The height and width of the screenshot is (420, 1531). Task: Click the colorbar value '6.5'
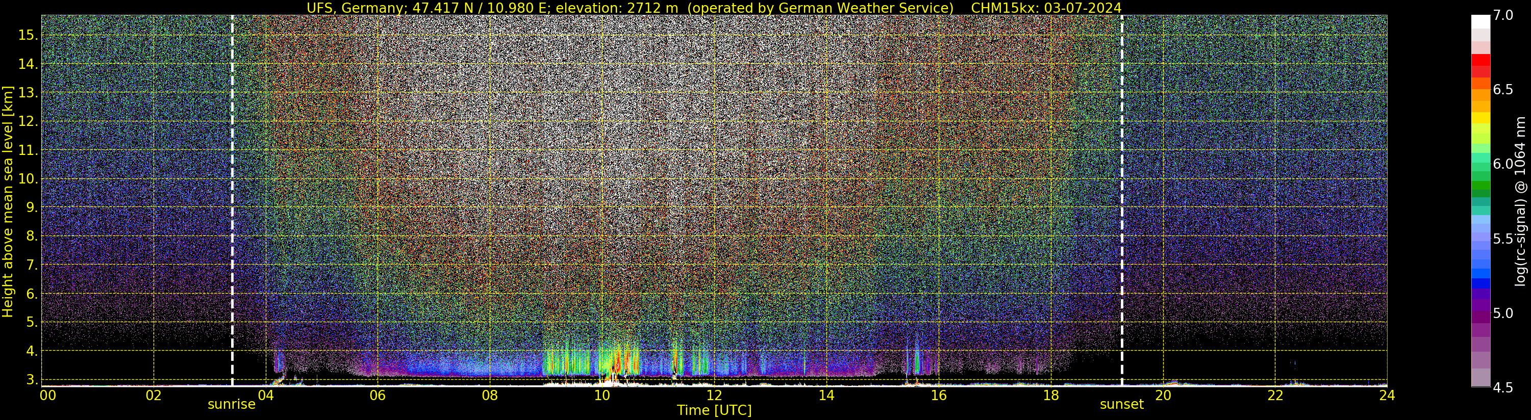tap(1503, 90)
